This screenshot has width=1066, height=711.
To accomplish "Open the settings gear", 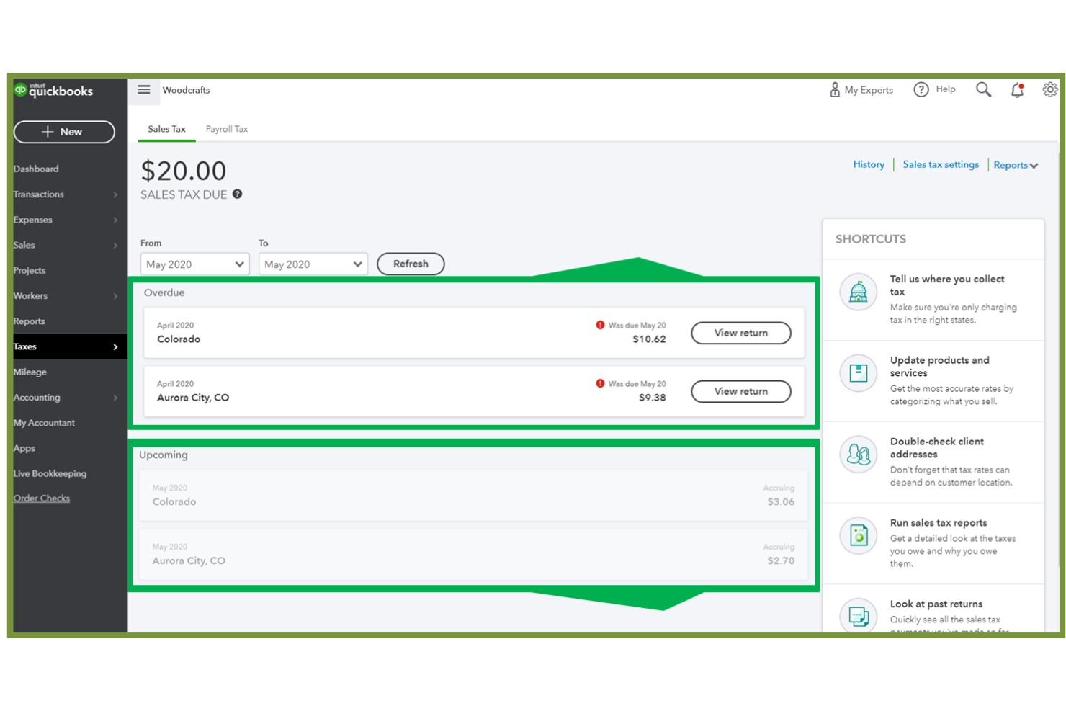I will tap(1050, 89).
